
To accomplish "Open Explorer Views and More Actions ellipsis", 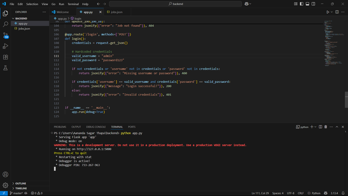I will [44, 12].
